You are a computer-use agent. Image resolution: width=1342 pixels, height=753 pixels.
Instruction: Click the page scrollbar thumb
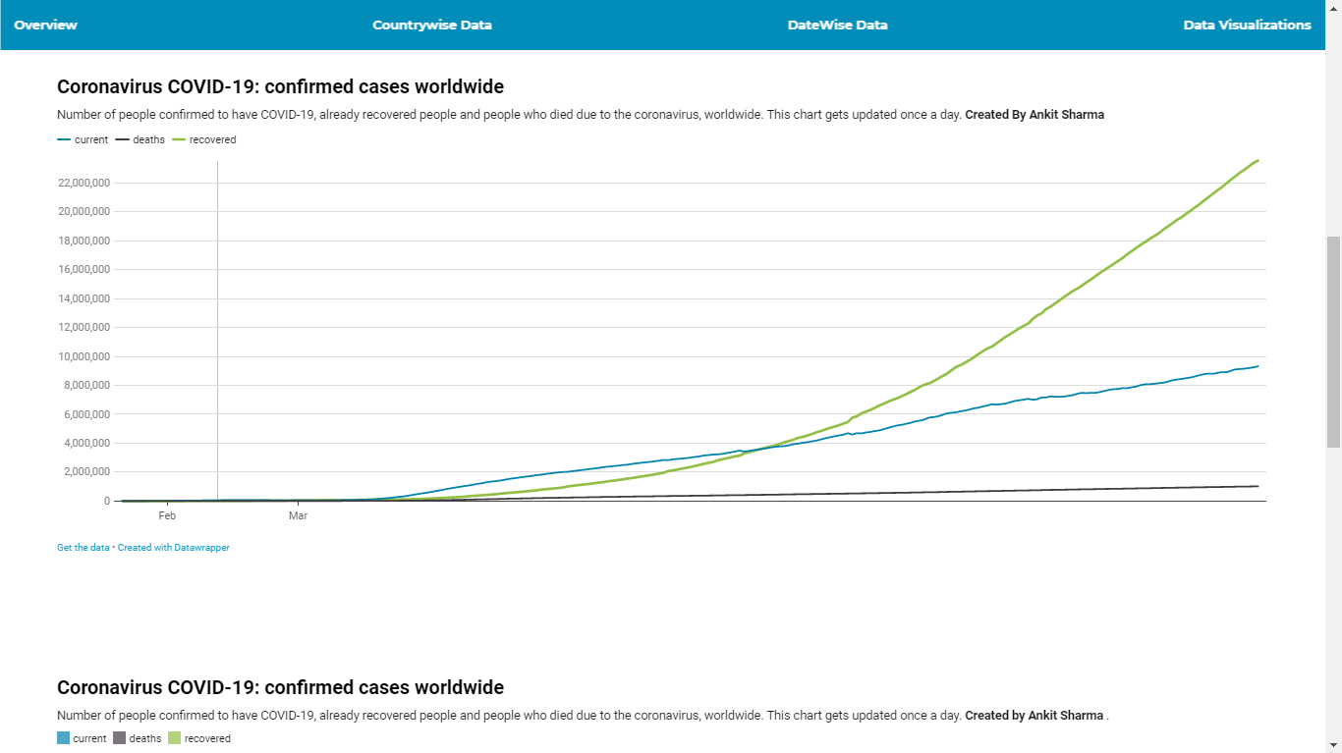tap(1333, 342)
